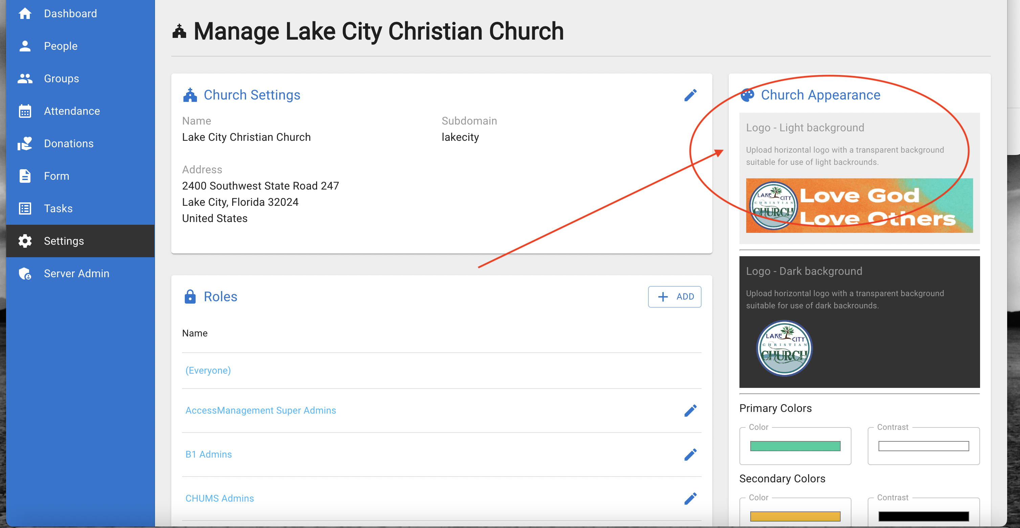Click the Server Admin shield icon
This screenshot has width=1020, height=528.
(25, 273)
